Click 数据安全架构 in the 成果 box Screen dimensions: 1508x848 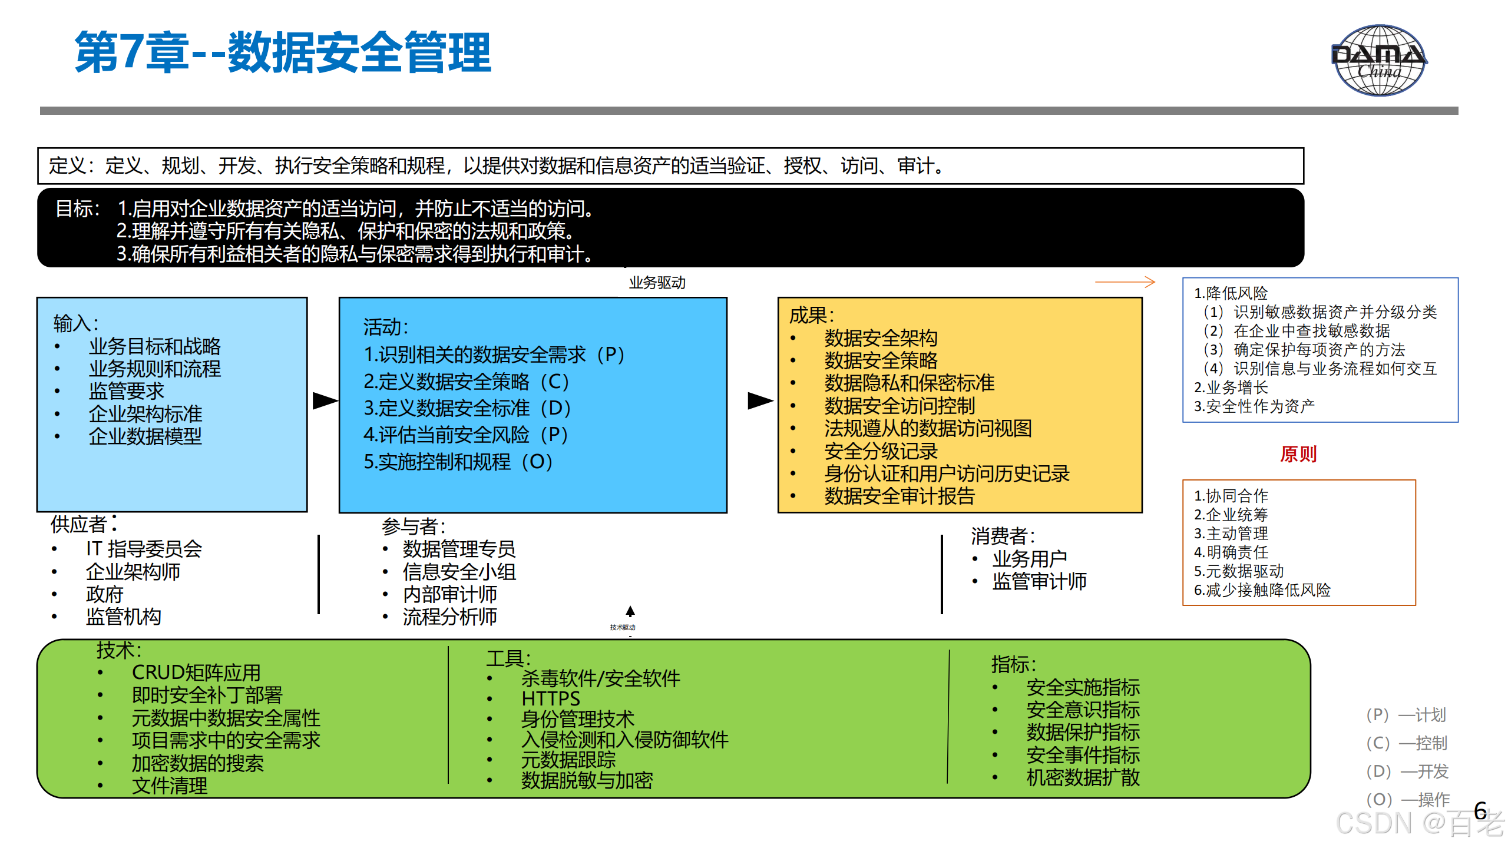coord(881,338)
